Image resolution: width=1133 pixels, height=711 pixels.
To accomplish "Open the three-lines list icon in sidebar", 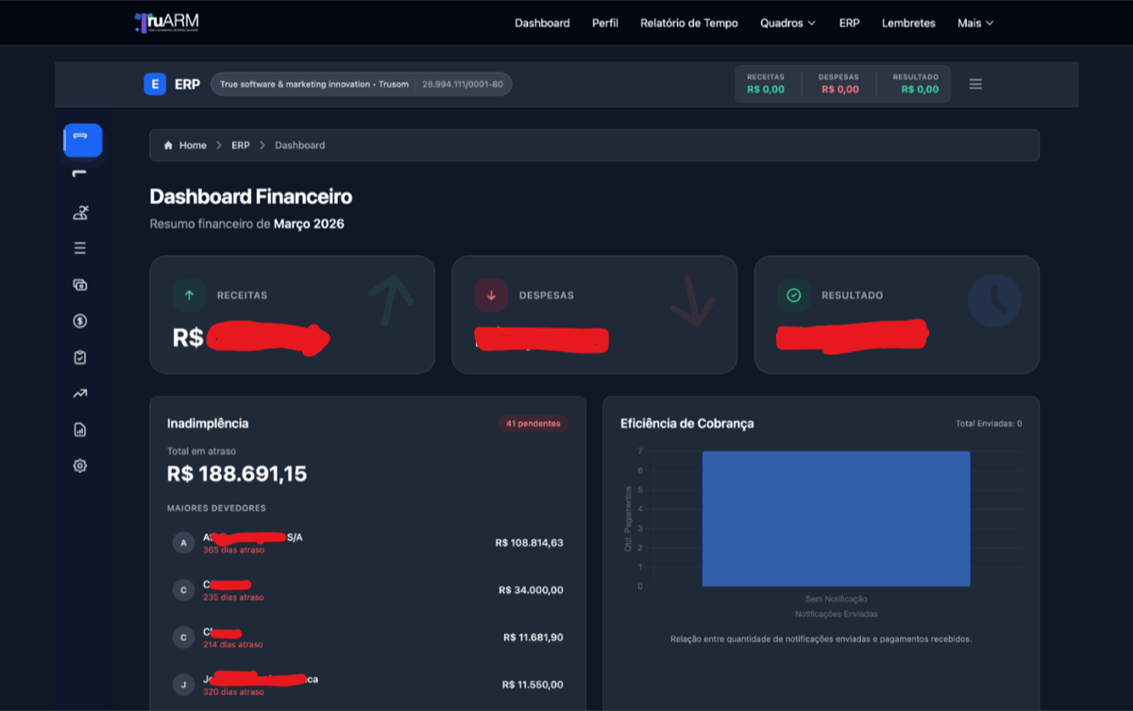I will click(80, 248).
